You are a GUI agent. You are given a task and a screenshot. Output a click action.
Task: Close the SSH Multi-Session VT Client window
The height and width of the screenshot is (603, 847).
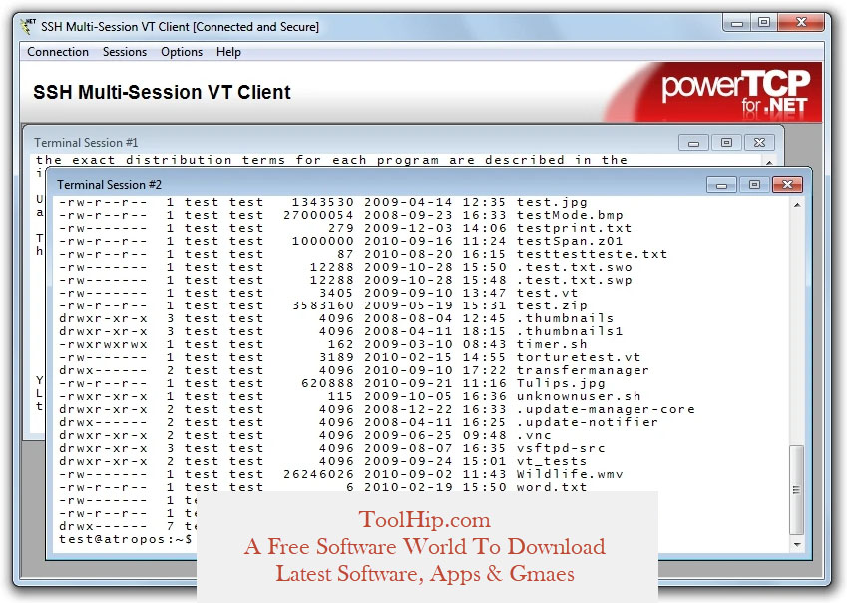(801, 23)
